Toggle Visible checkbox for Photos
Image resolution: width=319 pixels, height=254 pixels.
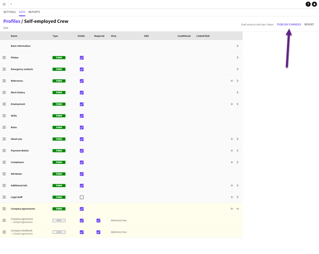[82, 58]
